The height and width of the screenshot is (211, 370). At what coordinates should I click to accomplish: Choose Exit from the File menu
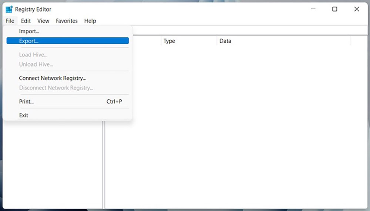68,115
